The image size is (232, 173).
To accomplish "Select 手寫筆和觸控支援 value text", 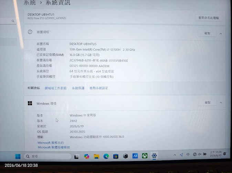I will point(92,77).
